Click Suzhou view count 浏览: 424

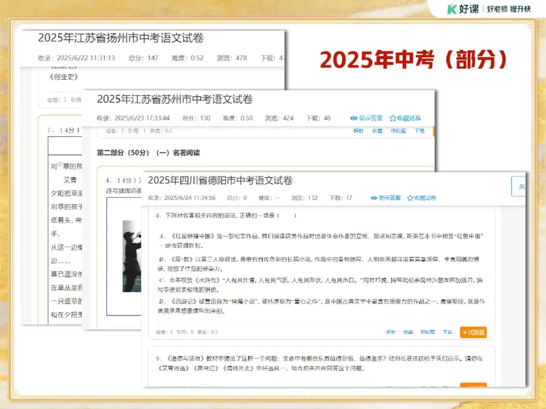279,118
